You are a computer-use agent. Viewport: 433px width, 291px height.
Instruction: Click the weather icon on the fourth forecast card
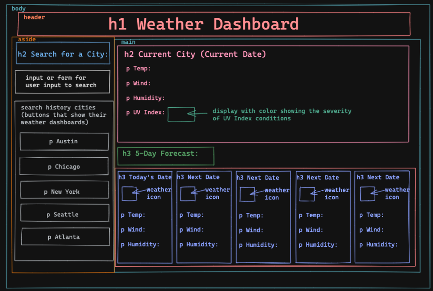(x=306, y=194)
